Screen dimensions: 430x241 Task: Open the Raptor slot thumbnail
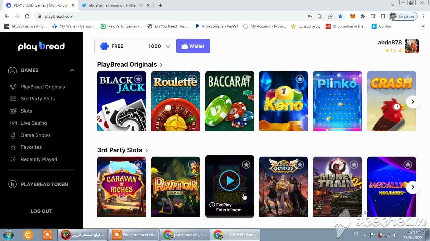(x=175, y=187)
